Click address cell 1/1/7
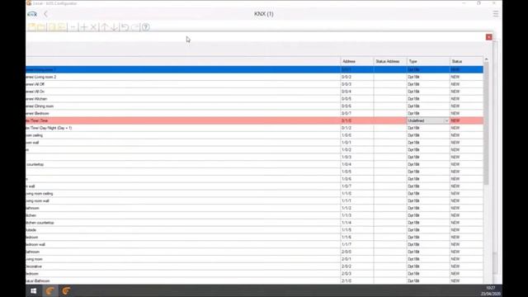 point(357,244)
